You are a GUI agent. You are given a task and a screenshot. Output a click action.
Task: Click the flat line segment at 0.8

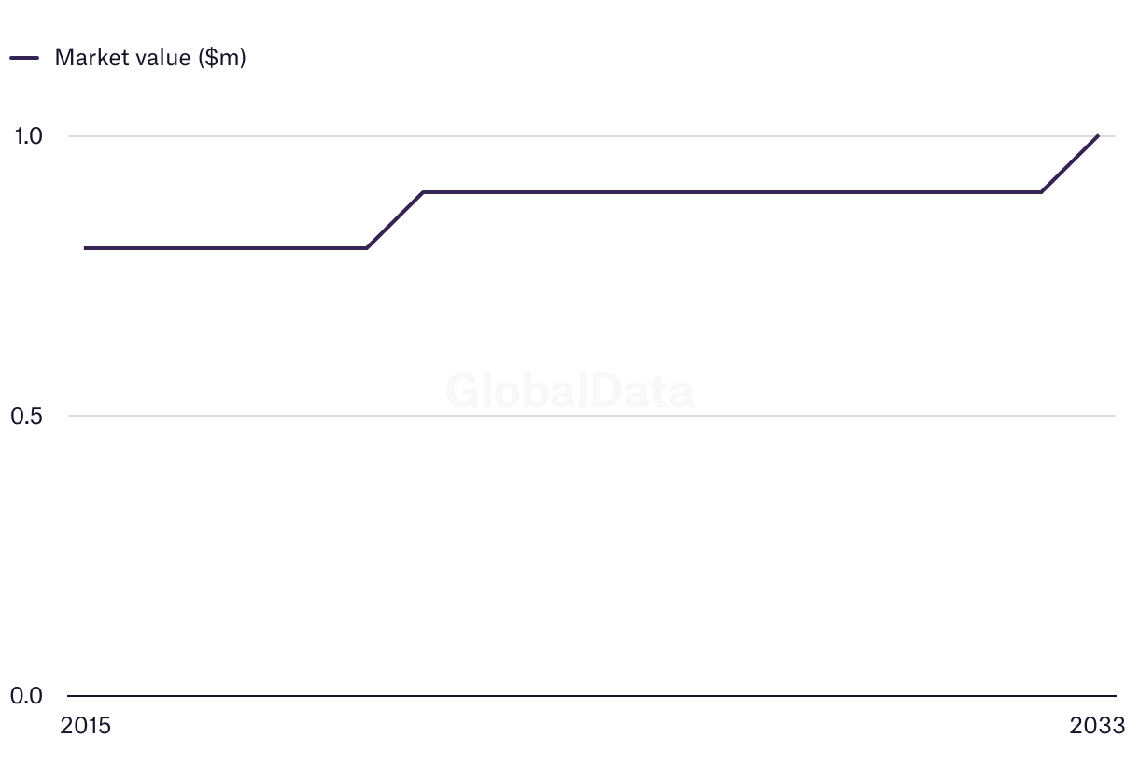[x=225, y=248]
